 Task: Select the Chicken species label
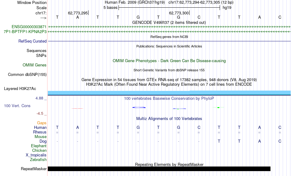tap(39, 150)
